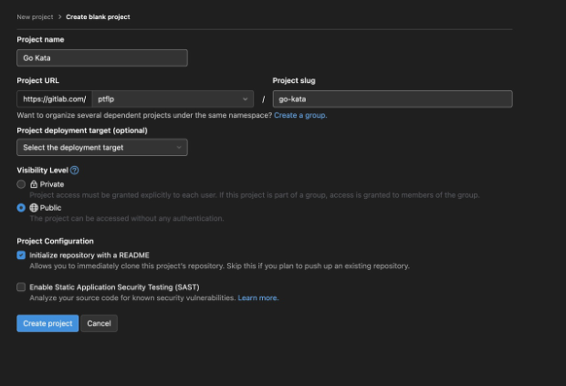The width and height of the screenshot is (566, 386).
Task: Go to New project breadcrumb
Action: (35, 16)
